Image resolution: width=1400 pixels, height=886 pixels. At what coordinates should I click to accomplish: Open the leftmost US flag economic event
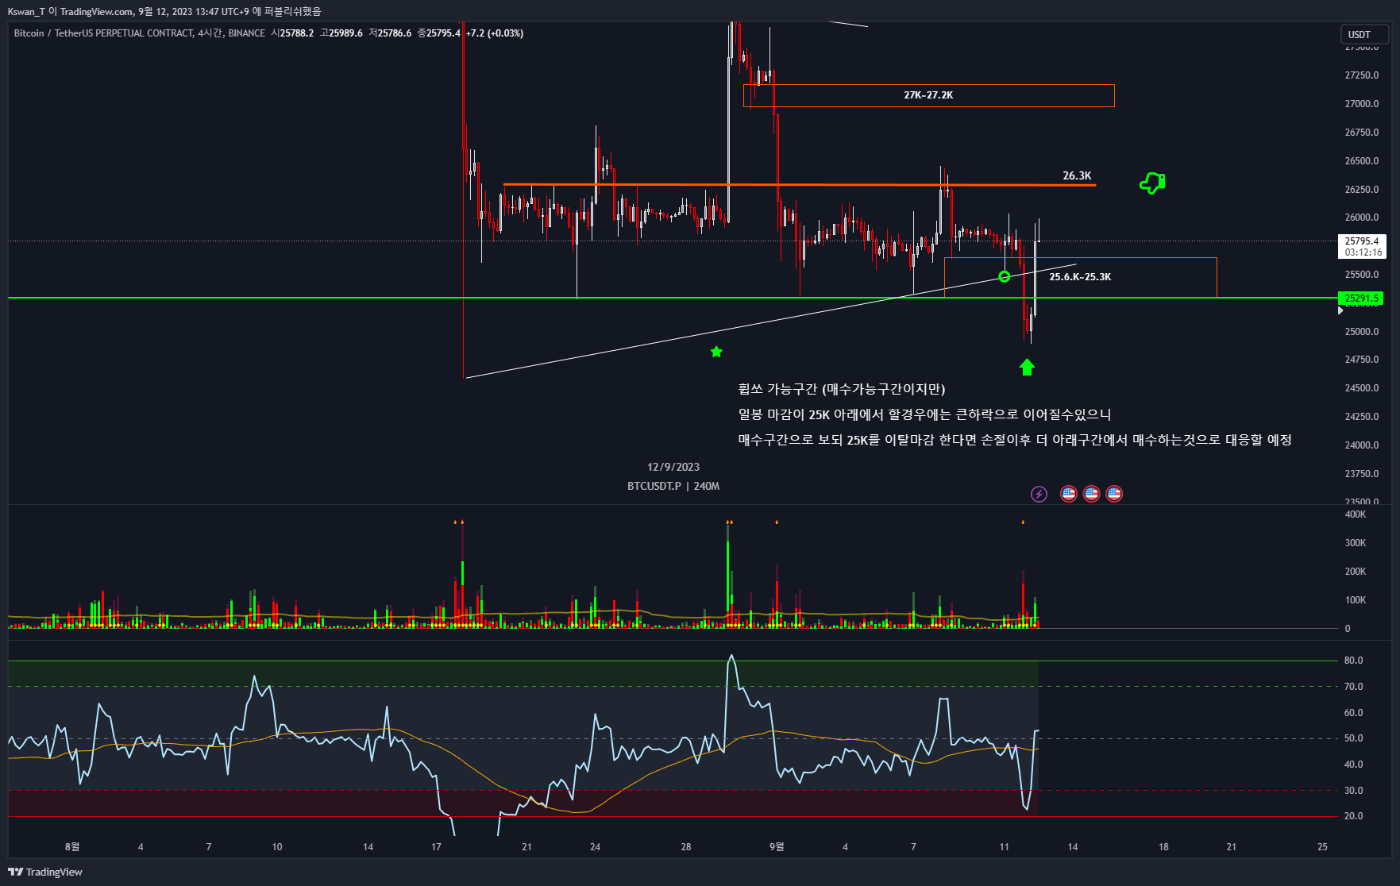pyautogui.click(x=1069, y=494)
